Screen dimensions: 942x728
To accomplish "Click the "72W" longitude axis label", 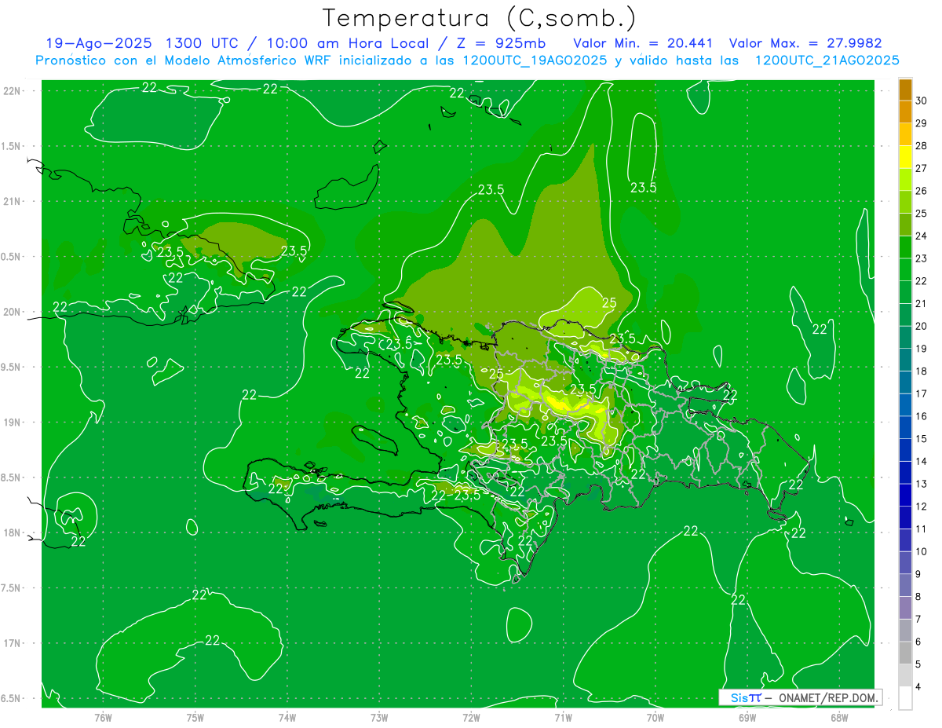I will (x=471, y=718).
